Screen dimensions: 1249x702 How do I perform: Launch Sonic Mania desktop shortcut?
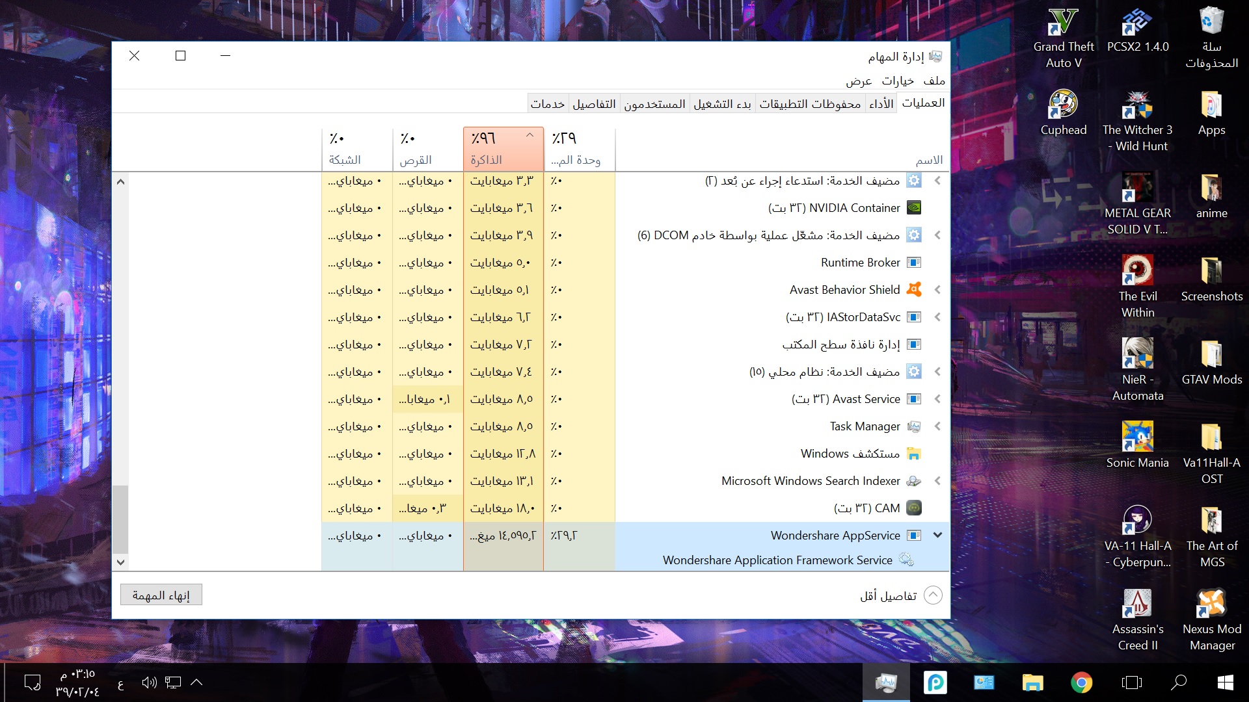click(x=1138, y=446)
